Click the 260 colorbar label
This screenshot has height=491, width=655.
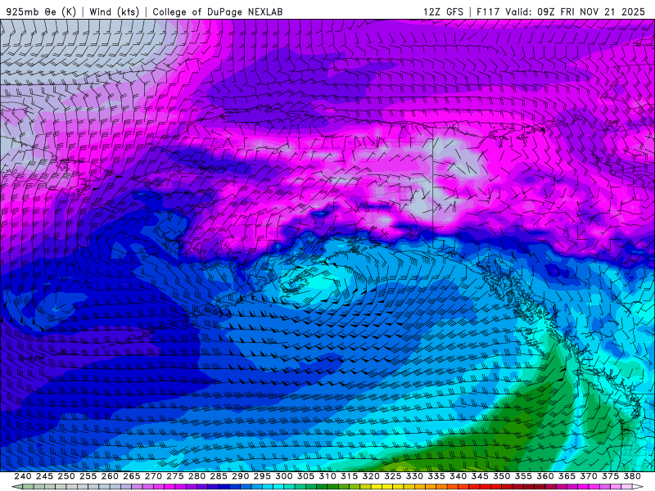coord(110,476)
